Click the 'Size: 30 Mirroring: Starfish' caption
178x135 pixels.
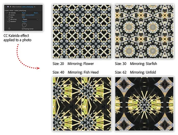tap(136, 64)
